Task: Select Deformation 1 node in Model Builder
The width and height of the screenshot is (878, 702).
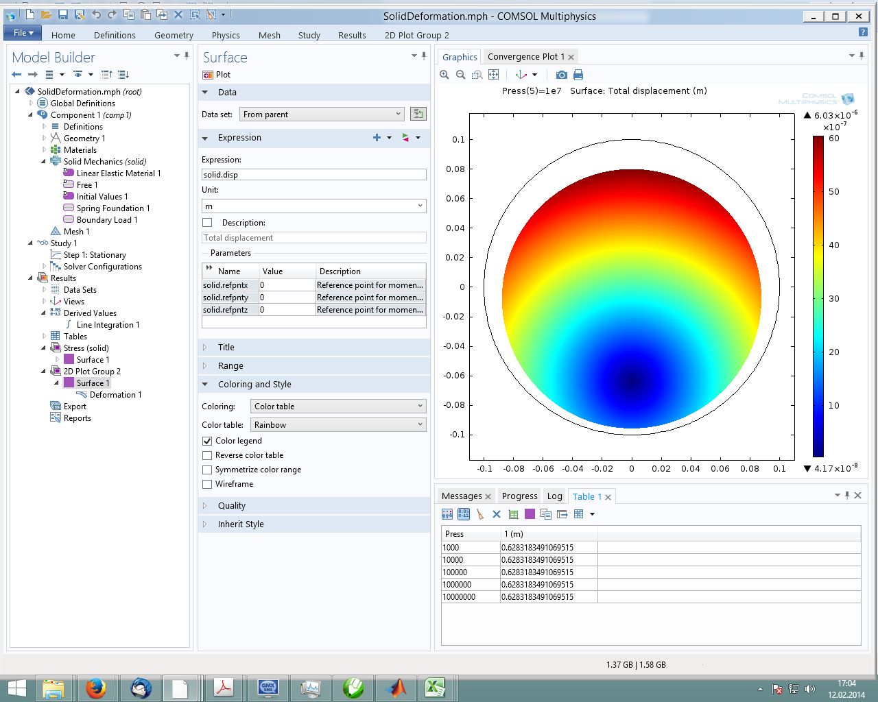Action: (x=115, y=395)
